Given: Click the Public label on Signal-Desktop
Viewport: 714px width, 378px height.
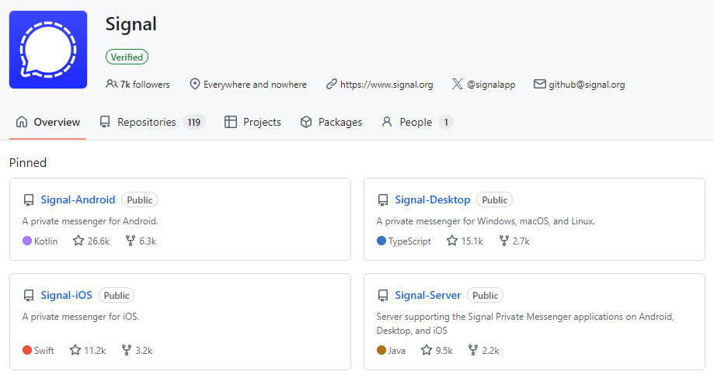Looking at the screenshot, I should [495, 200].
